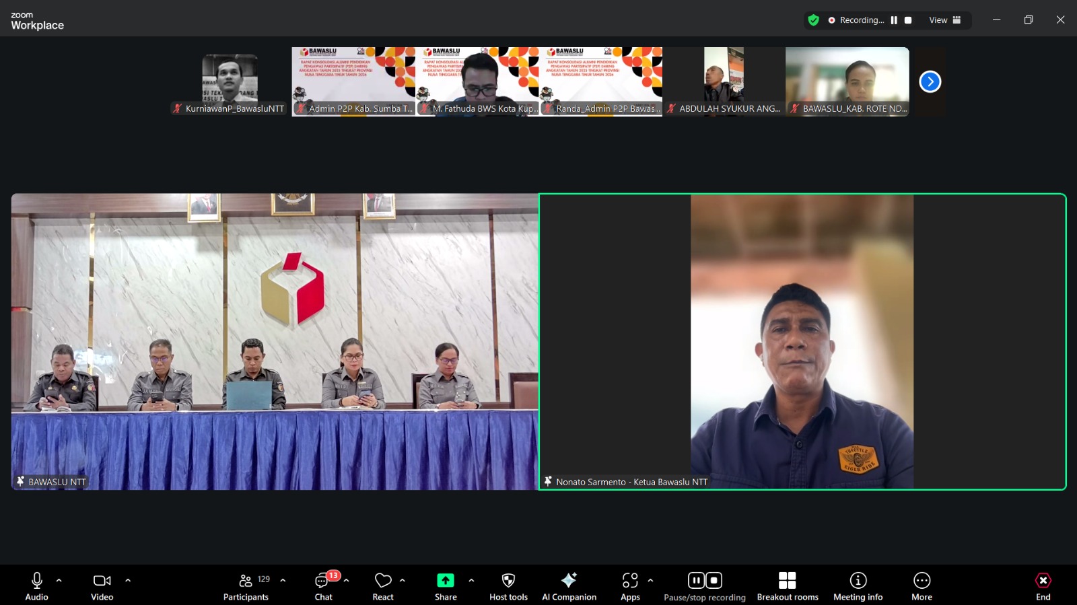Open the Chat panel
Image resolution: width=1077 pixels, height=605 pixels.
point(324,585)
